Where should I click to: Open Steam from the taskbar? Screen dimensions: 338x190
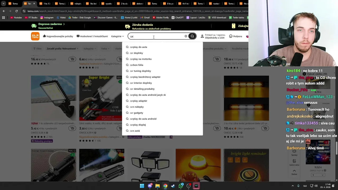tap(173, 186)
